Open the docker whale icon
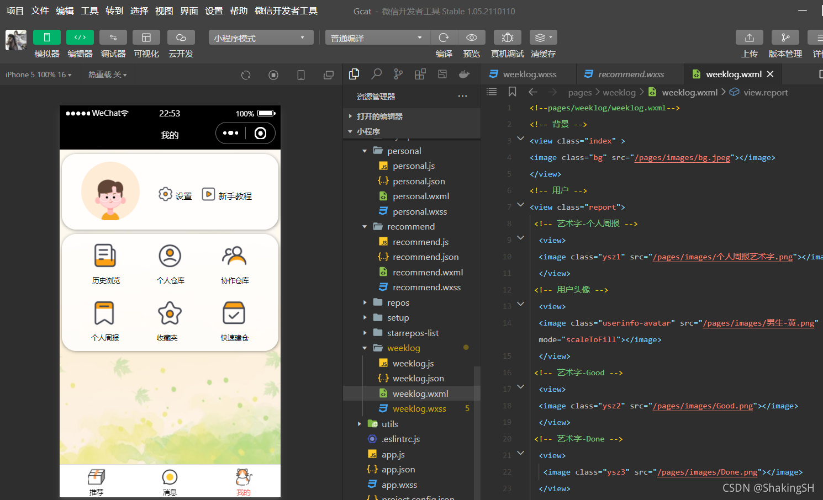 [x=465, y=74]
